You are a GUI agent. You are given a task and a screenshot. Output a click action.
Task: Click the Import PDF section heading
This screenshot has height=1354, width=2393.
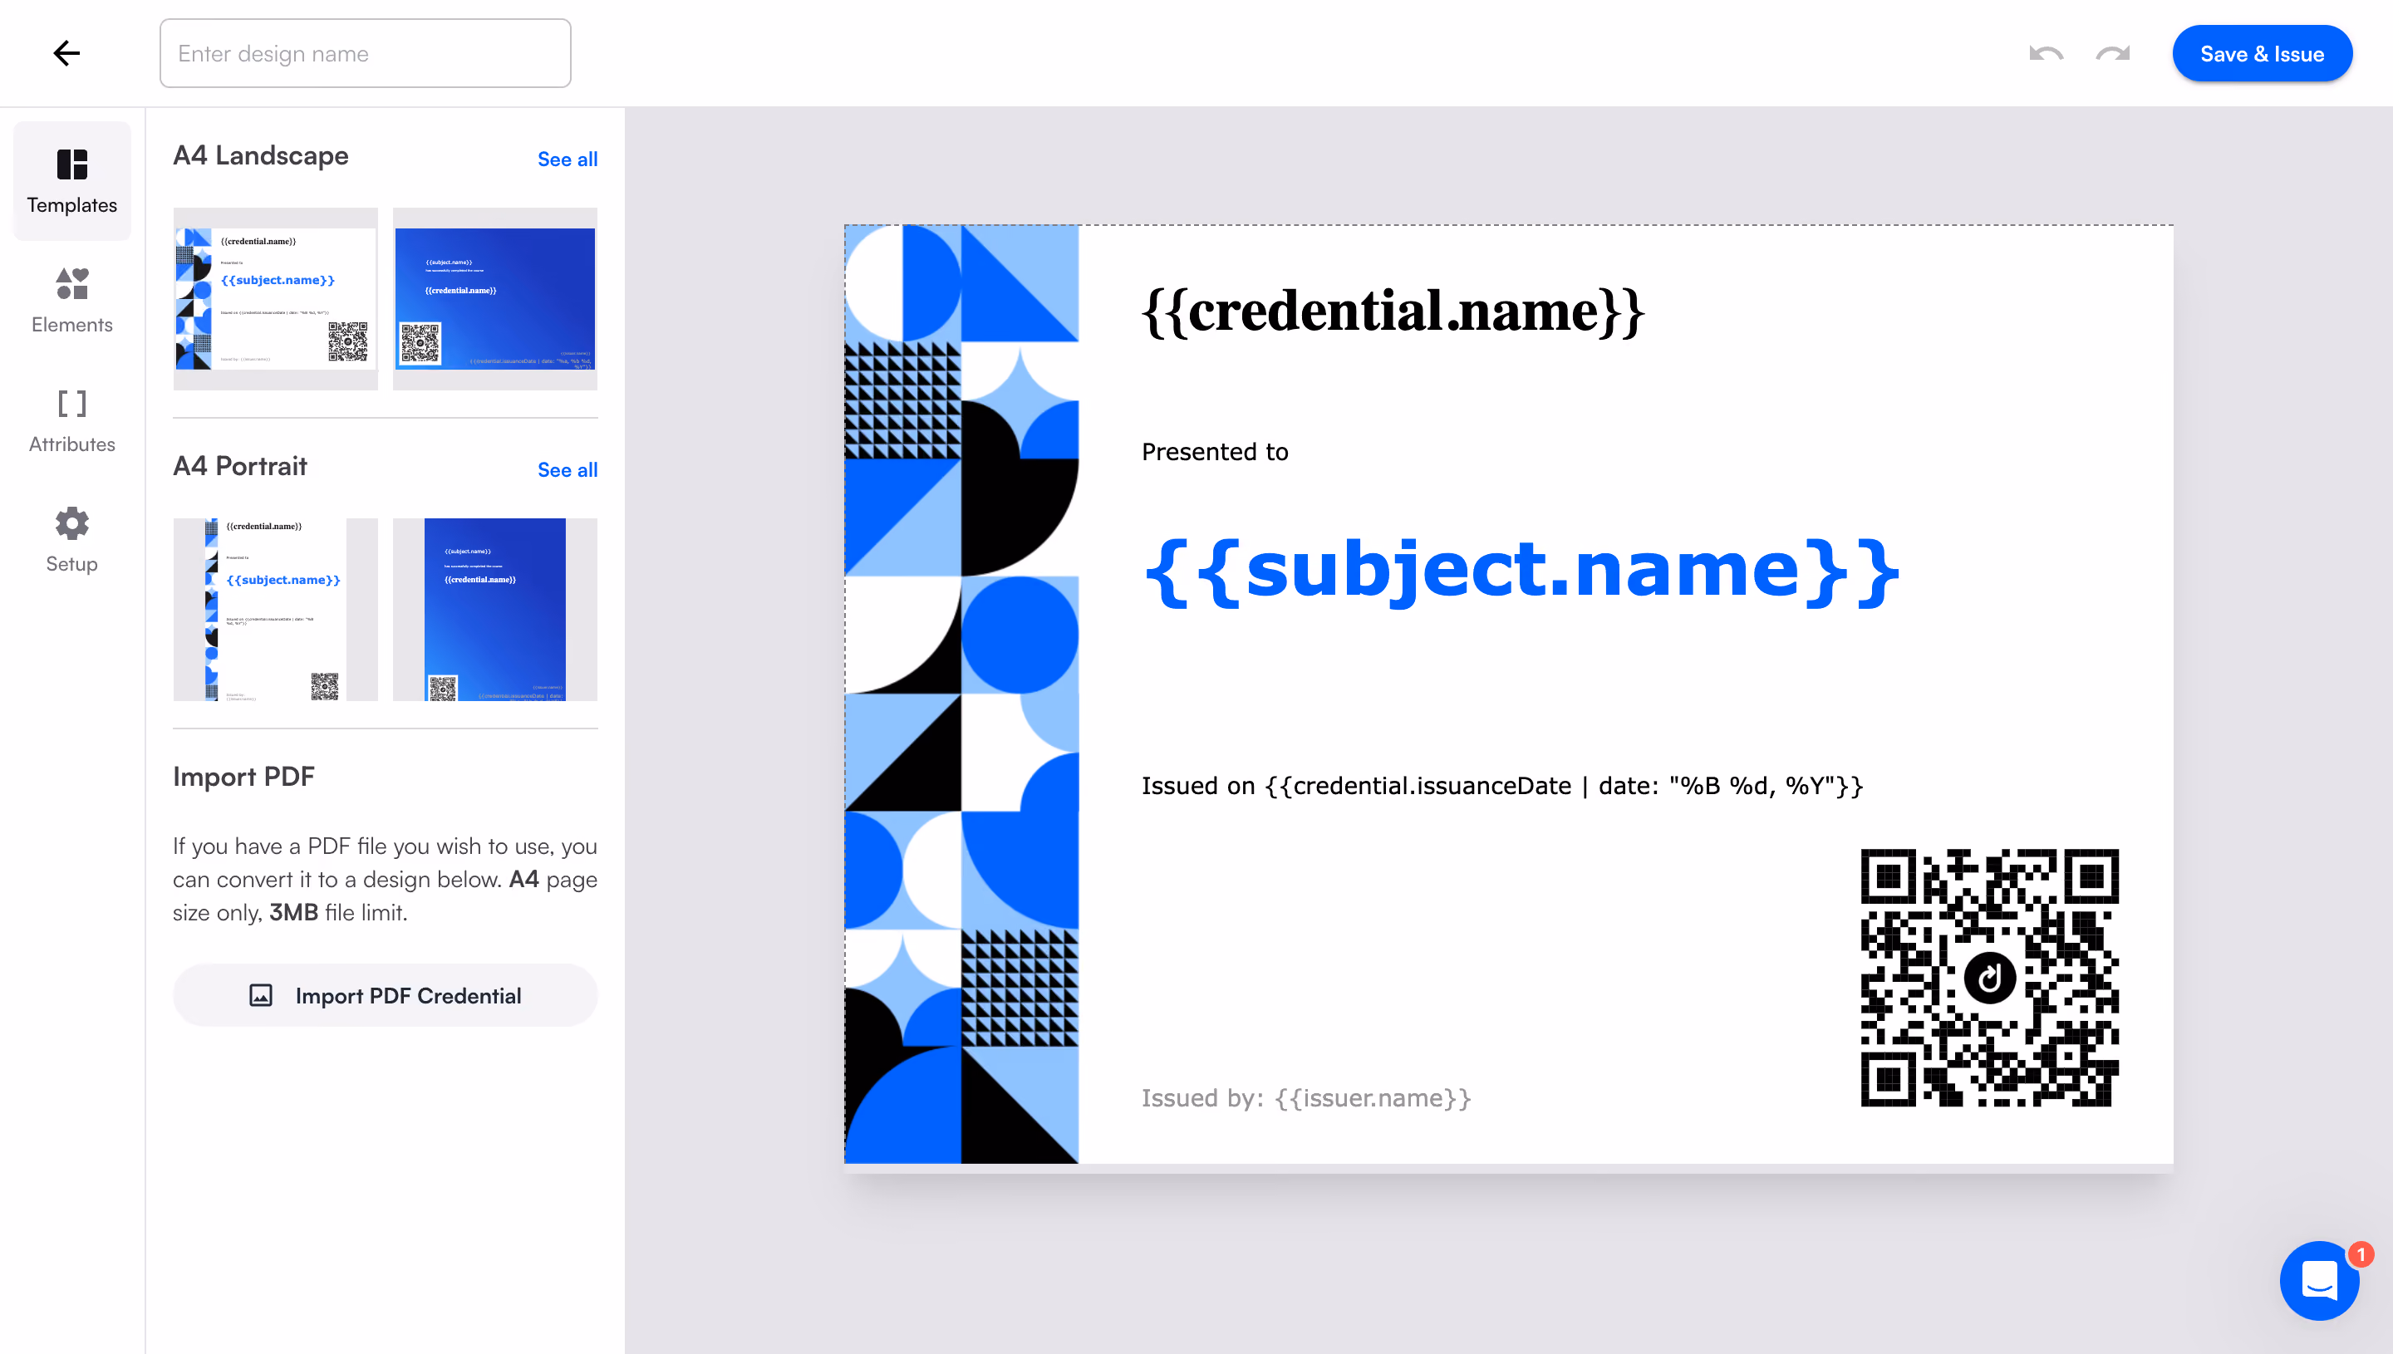pos(243,777)
